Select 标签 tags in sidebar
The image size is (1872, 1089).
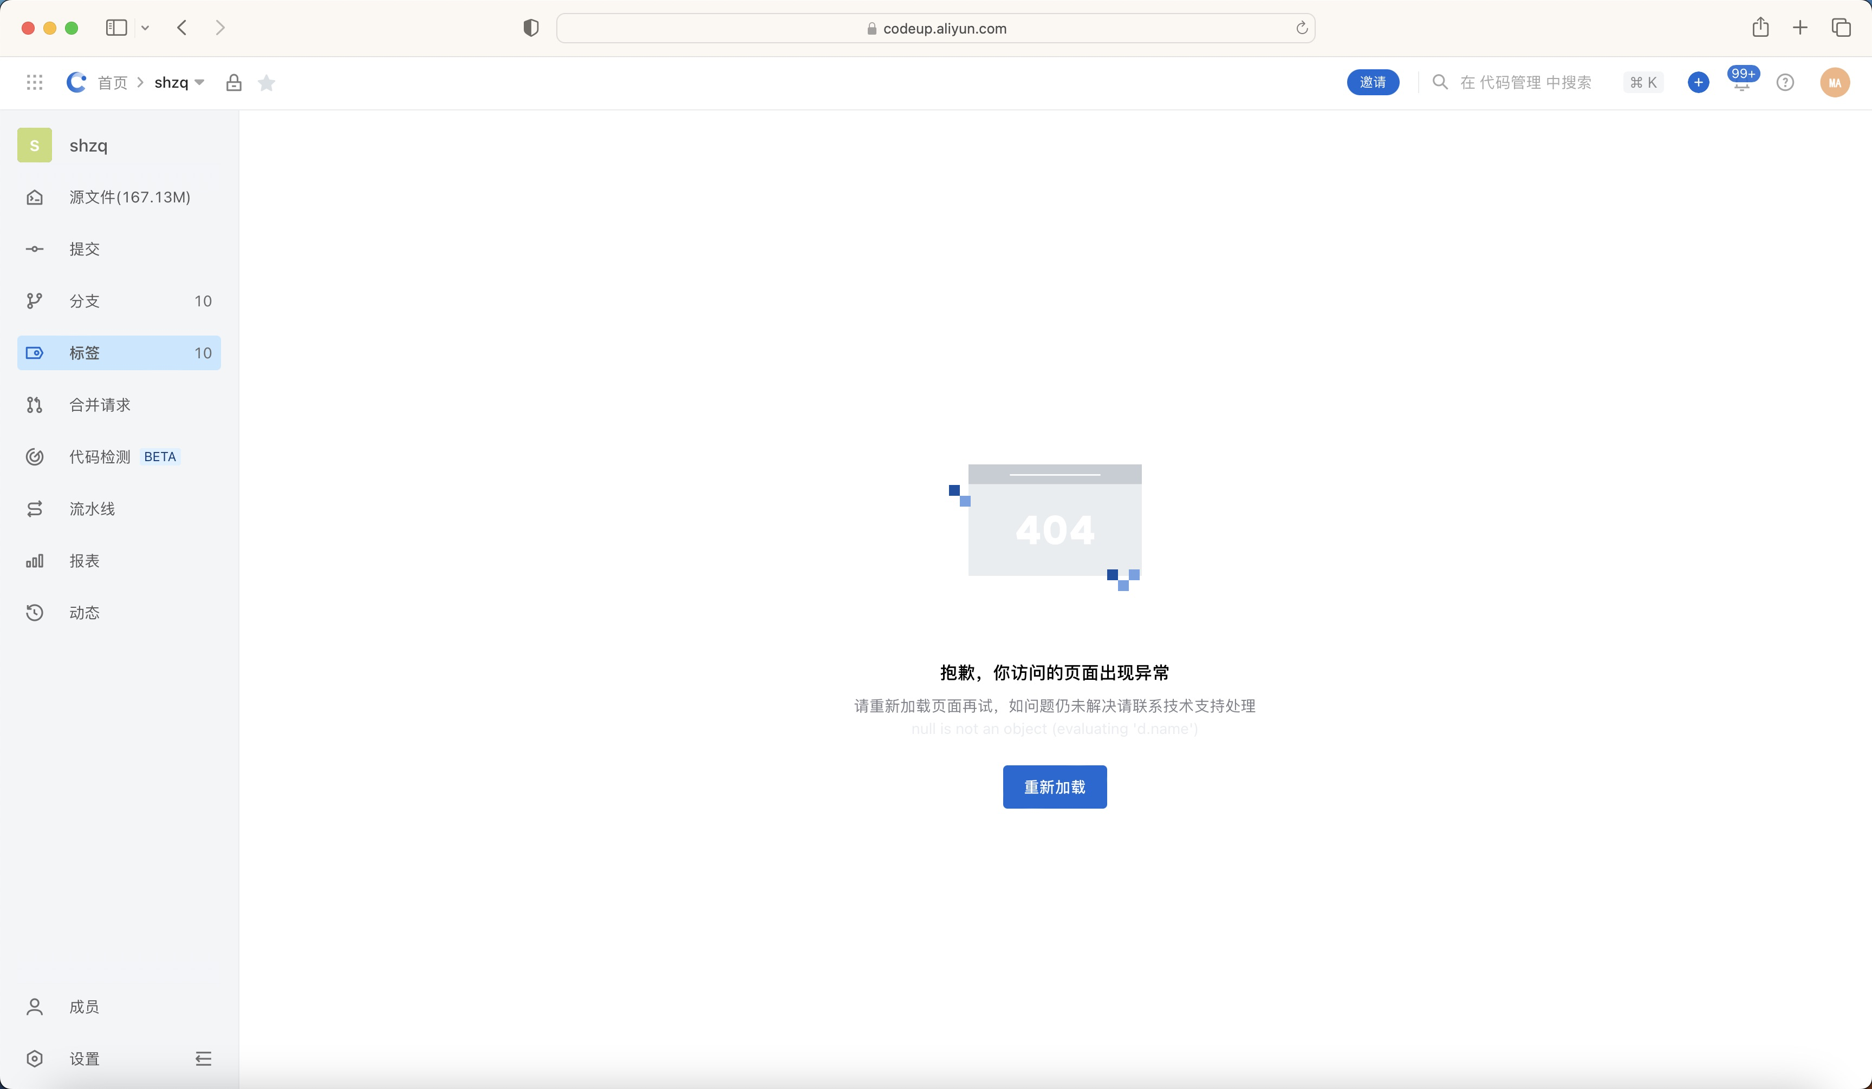pyautogui.click(x=119, y=352)
